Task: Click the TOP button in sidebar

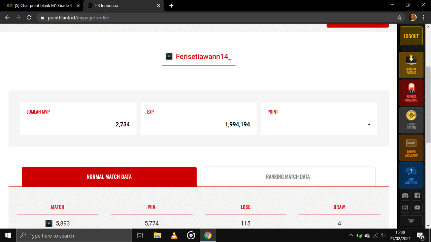Action: click(x=411, y=221)
